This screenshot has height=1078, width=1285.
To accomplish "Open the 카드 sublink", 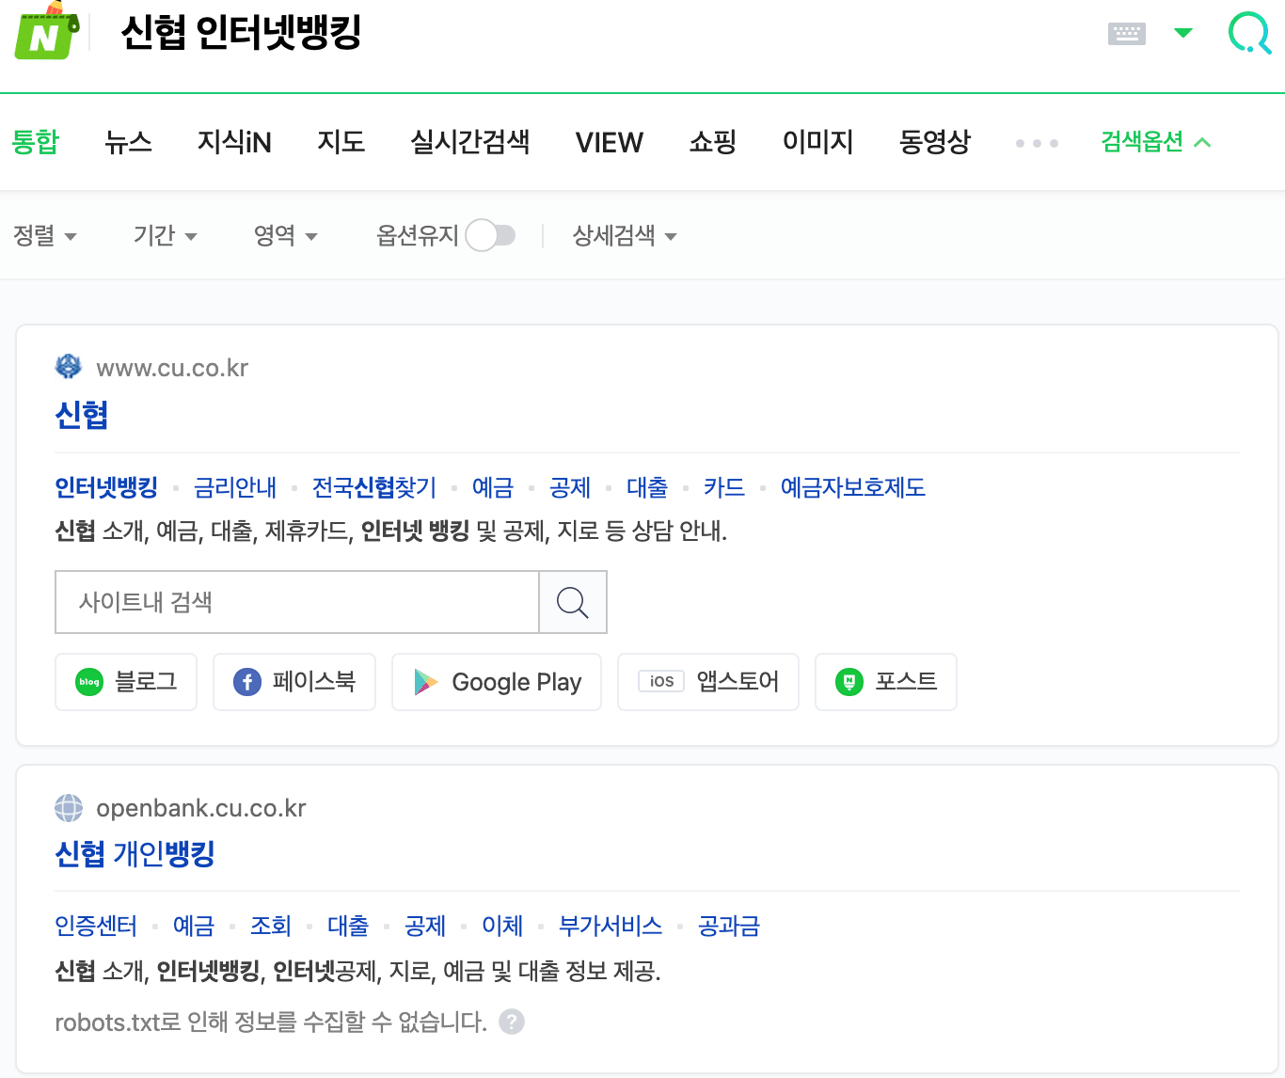I will [724, 487].
